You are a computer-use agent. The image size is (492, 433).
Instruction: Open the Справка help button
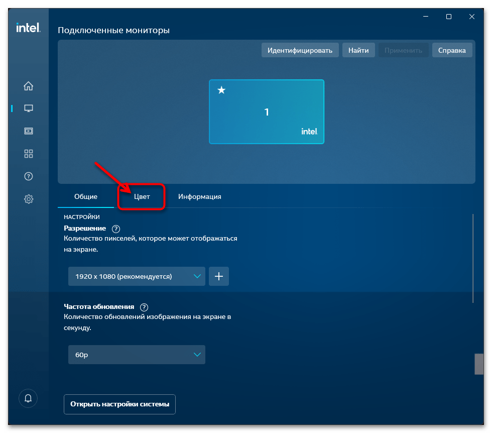[452, 50]
